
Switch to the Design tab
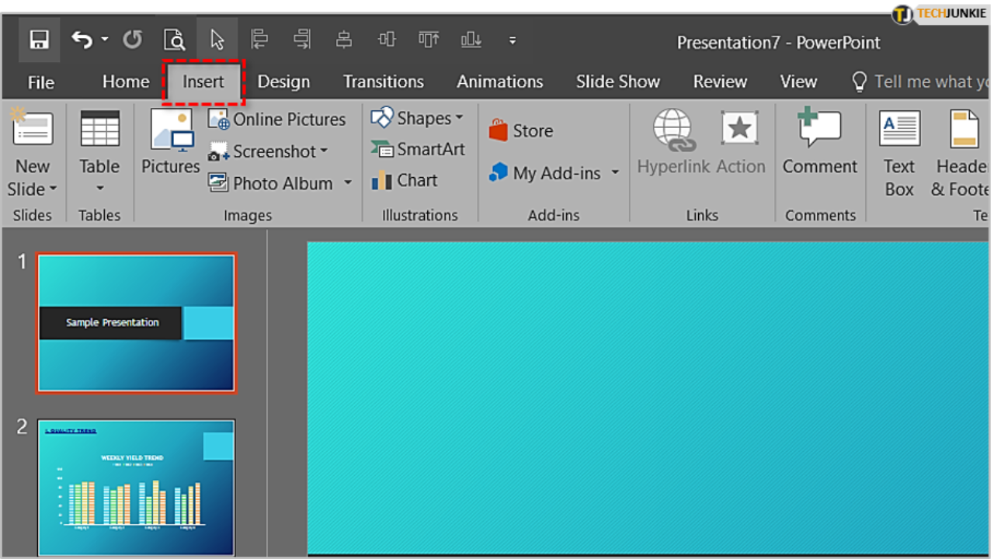(283, 81)
